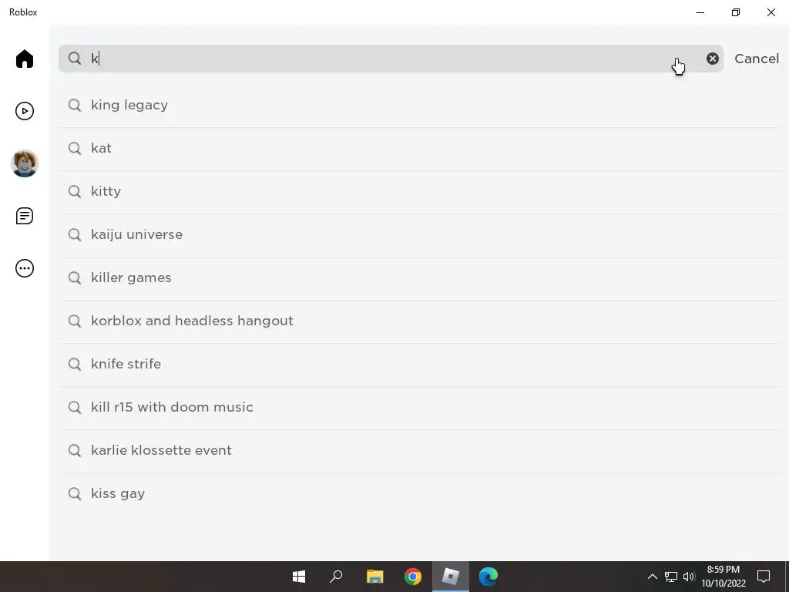Open the avatar profile picture in sidebar
Image resolution: width=789 pixels, height=592 pixels.
(24, 163)
